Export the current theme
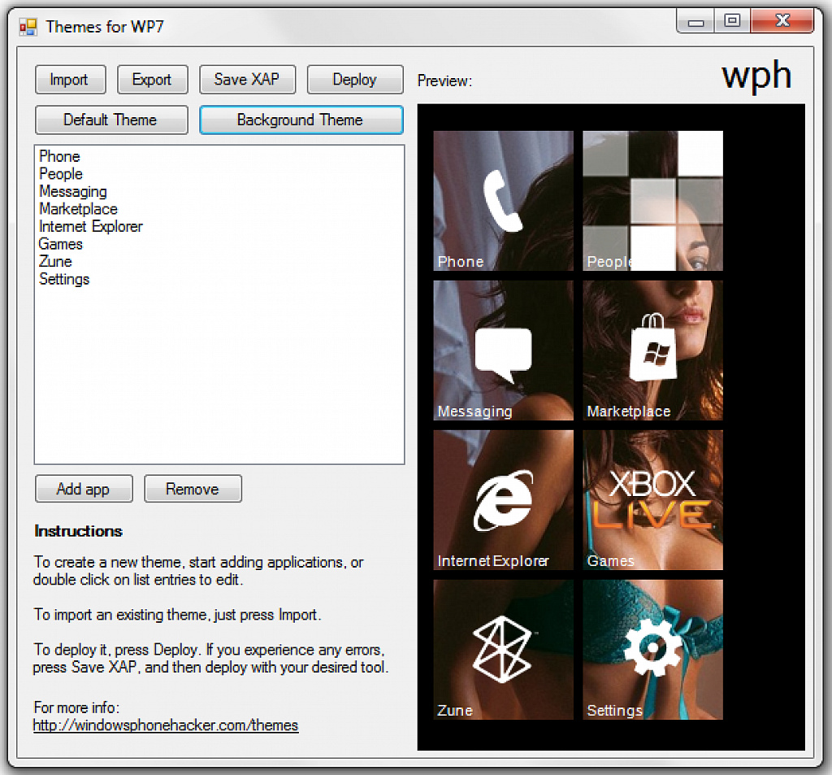Screen dimensions: 832x775 click(152, 80)
